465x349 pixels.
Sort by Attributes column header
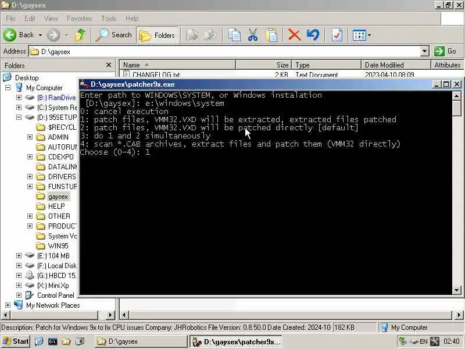click(447, 65)
